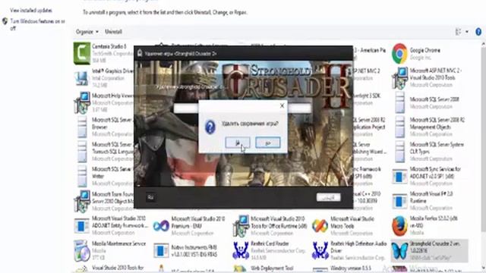This screenshot has height=273, width=486.
Task: Confirm deletion with the Да button
Action: click(x=238, y=143)
